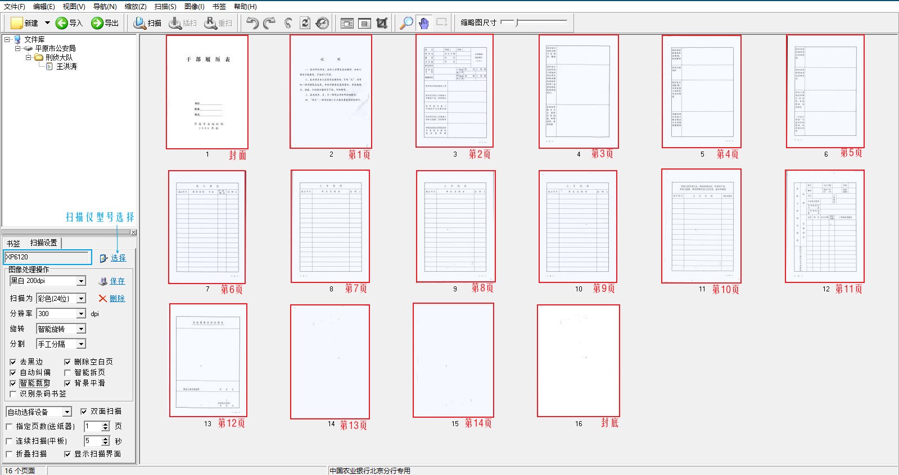The width and height of the screenshot is (899, 475).
Task: Click the redo arrow icon
Action: [270, 23]
